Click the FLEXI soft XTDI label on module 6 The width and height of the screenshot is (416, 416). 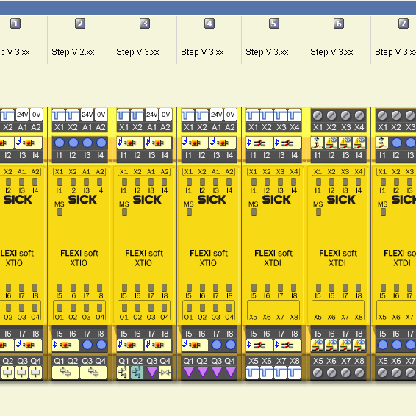click(338, 258)
